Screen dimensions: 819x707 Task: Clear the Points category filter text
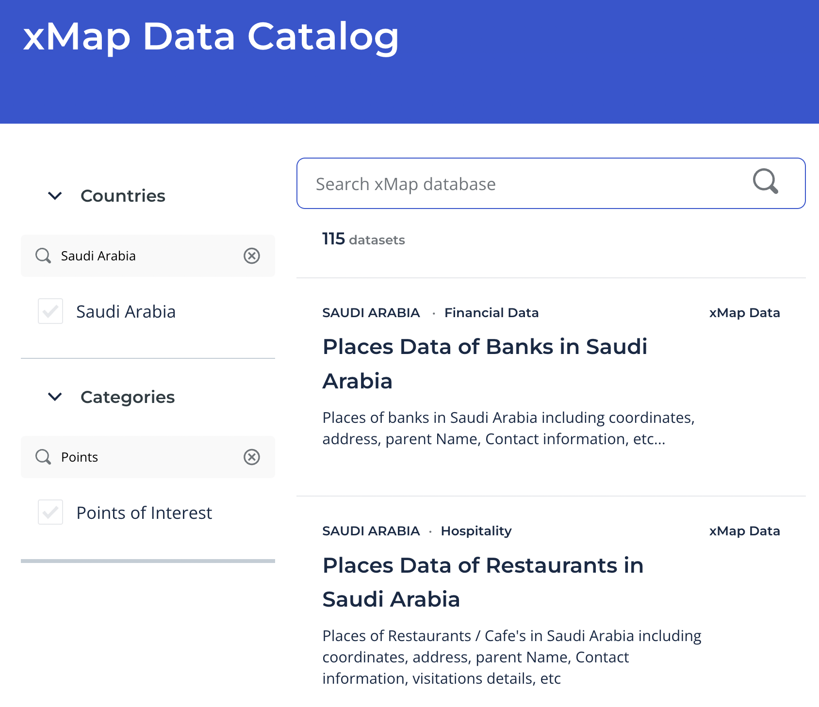[x=251, y=457]
